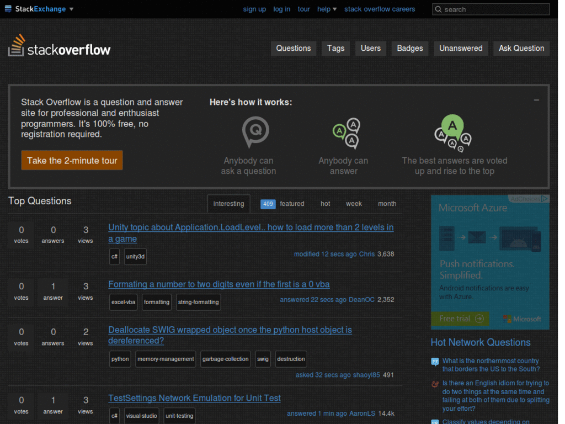Click the string-formatting tag

click(198, 302)
